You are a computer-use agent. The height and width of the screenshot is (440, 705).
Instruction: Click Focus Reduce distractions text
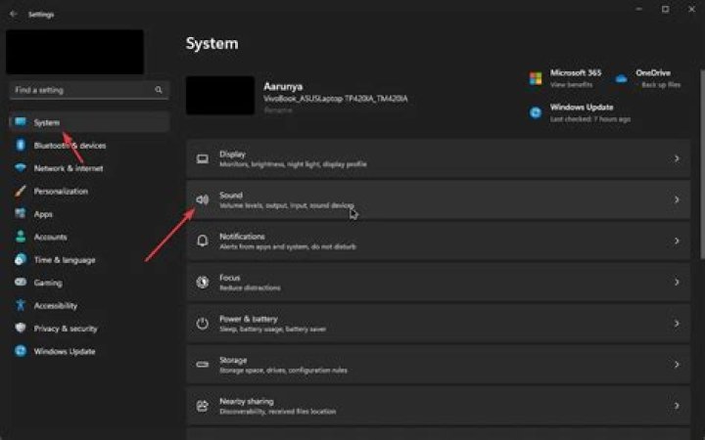point(250,287)
